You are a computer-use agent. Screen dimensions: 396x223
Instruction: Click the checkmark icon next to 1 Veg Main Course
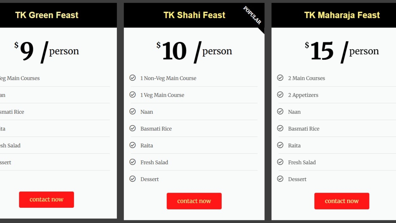click(x=133, y=95)
